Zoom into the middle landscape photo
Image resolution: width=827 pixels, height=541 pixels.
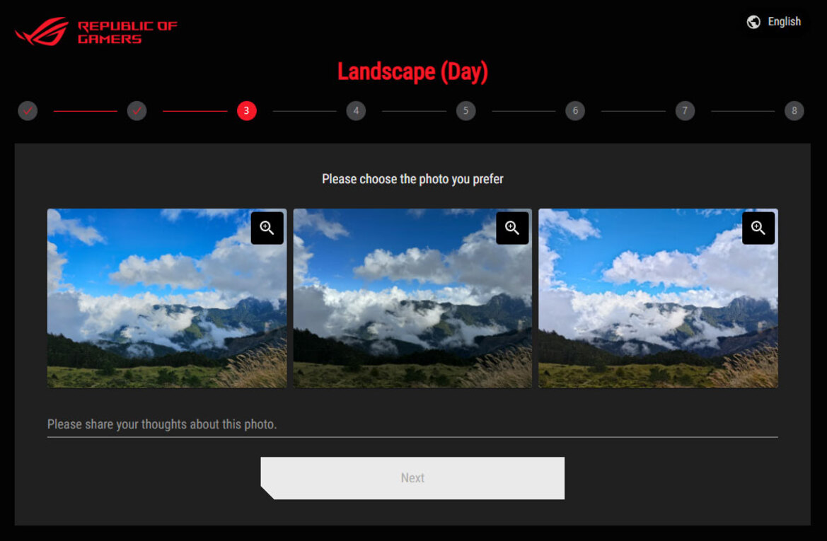tap(512, 228)
